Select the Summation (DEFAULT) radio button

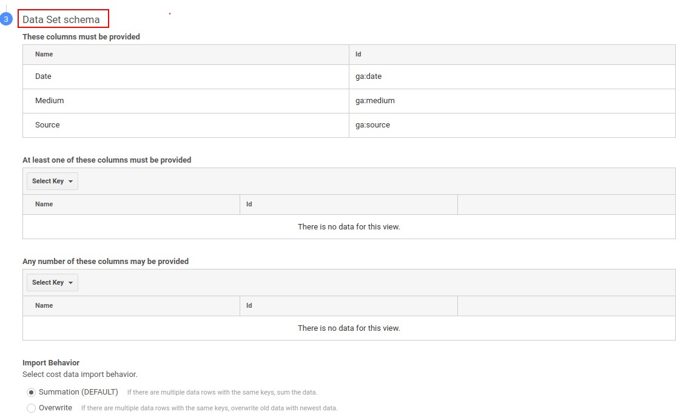[32, 393]
